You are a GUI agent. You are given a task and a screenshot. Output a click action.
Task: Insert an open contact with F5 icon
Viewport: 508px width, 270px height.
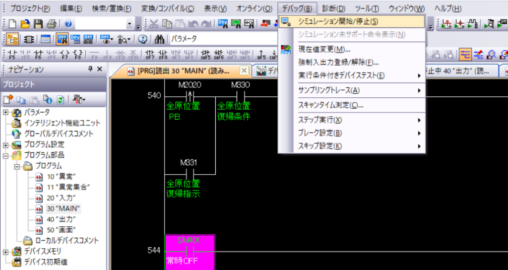12,54
